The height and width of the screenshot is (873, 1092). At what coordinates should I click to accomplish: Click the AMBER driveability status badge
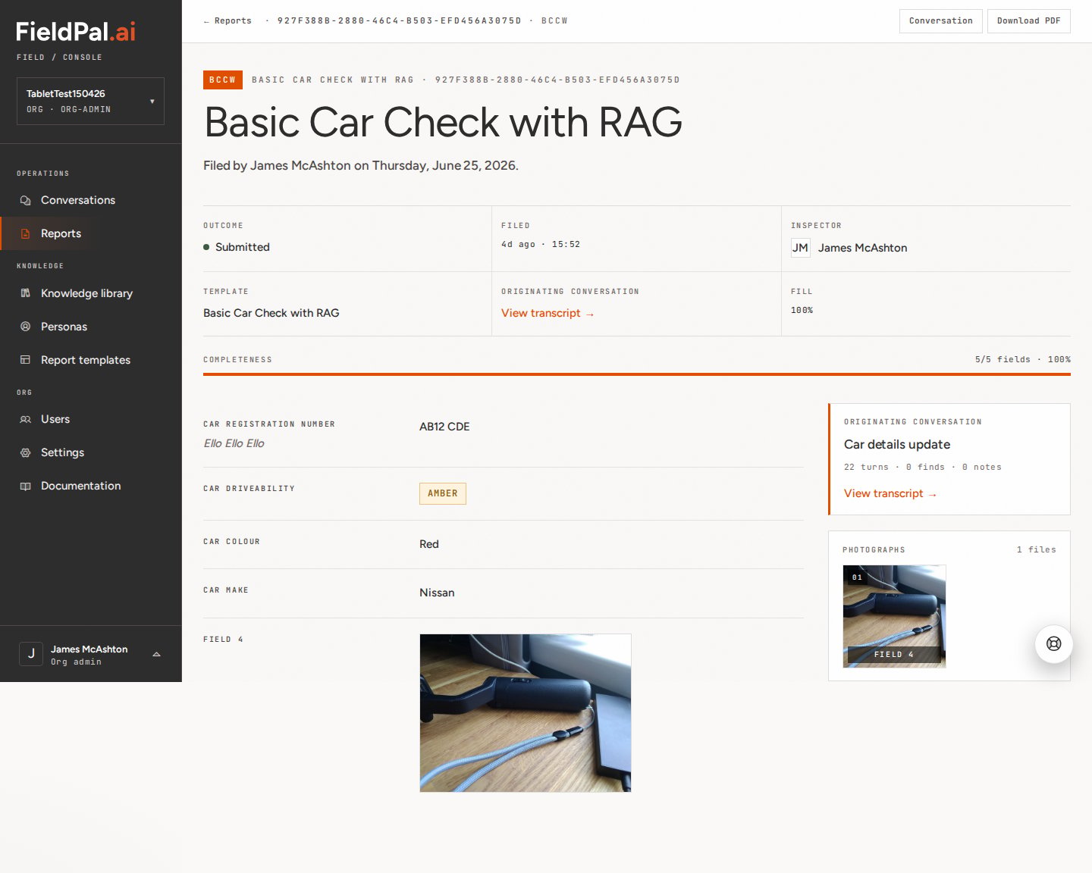coord(443,493)
